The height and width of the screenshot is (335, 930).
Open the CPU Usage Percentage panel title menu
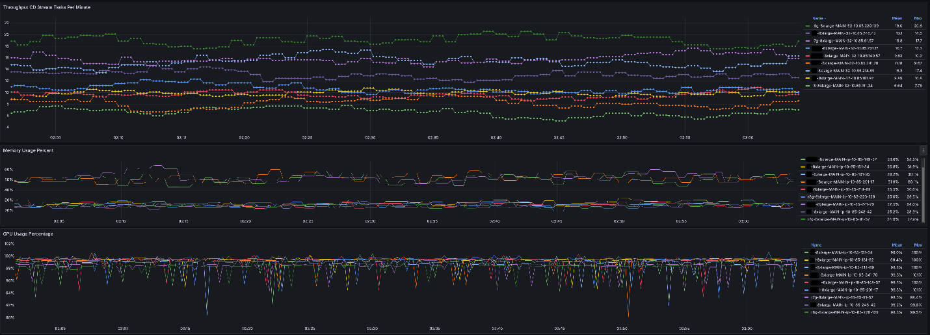coord(28,233)
